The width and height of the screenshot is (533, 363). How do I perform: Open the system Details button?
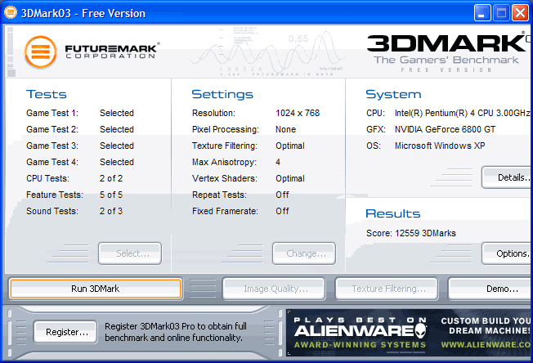click(x=507, y=177)
